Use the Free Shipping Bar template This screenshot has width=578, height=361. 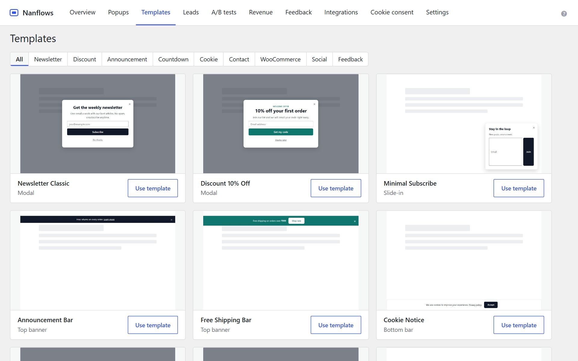pyautogui.click(x=336, y=325)
